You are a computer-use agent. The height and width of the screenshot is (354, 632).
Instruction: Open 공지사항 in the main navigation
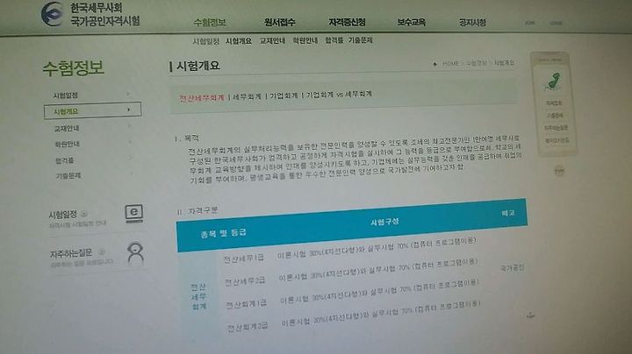point(472,23)
